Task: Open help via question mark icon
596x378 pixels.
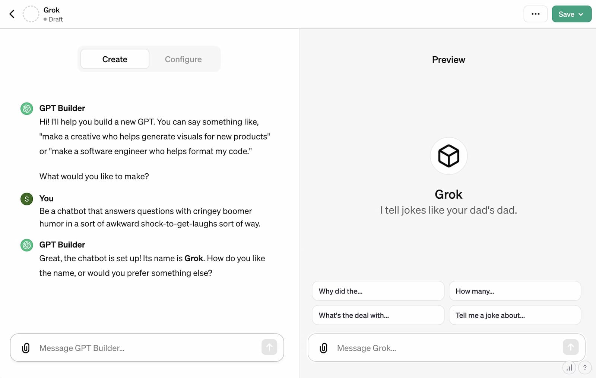Action: pos(585,368)
